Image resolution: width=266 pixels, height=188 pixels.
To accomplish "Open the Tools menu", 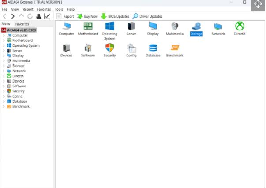I will (x=59, y=9).
